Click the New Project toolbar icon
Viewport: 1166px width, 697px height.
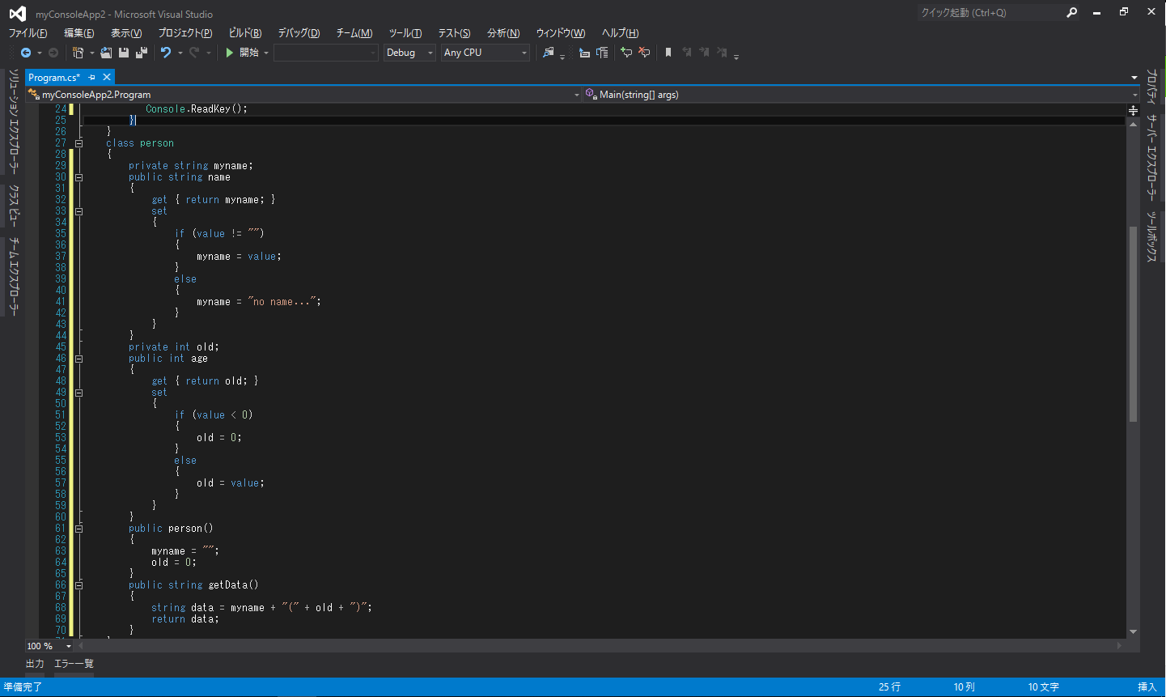pos(78,53)
